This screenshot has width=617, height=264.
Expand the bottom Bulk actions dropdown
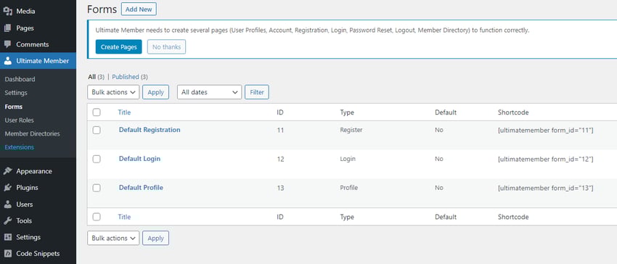(x=113, y=238)
